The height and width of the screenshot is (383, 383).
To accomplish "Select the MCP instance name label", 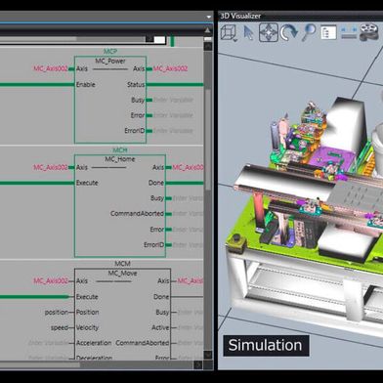I will tap(110, 52).
